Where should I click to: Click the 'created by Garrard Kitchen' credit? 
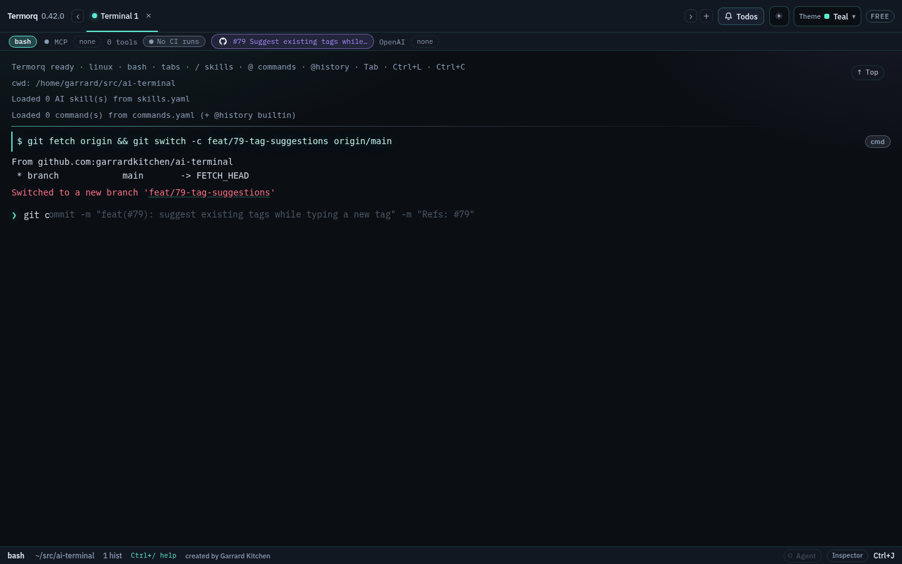click(228, 556)
